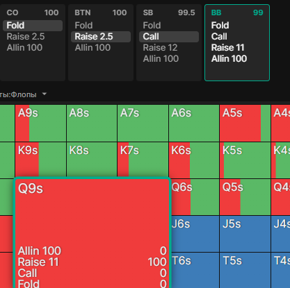Click the Call row in Q9s tooltip
Screen dimensions: 290x288
92,273
